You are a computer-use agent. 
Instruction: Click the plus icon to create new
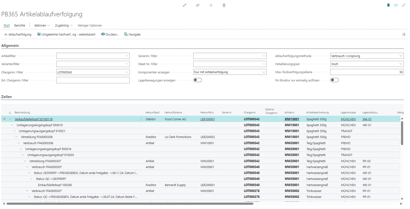pyautogui.click(x=211, y=5)
